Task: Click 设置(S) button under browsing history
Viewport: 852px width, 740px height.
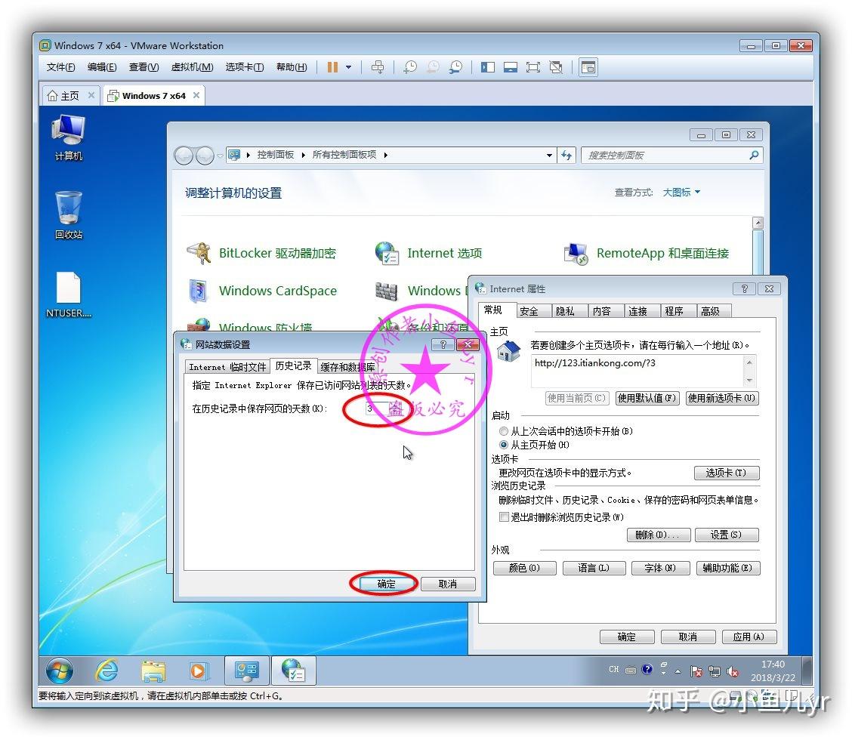Action: [x=726, y=535]
